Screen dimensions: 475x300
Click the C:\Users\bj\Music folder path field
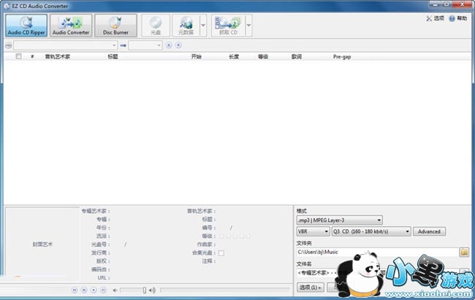(x=378, y=252)
